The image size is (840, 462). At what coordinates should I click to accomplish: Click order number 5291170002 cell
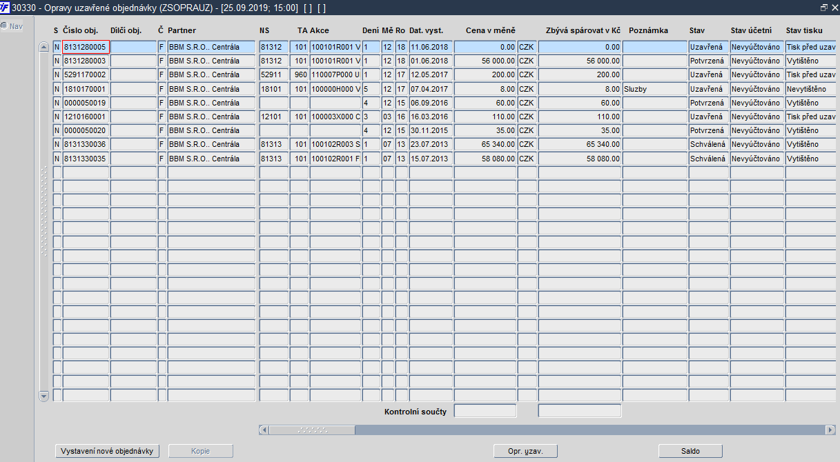[86, 74]
